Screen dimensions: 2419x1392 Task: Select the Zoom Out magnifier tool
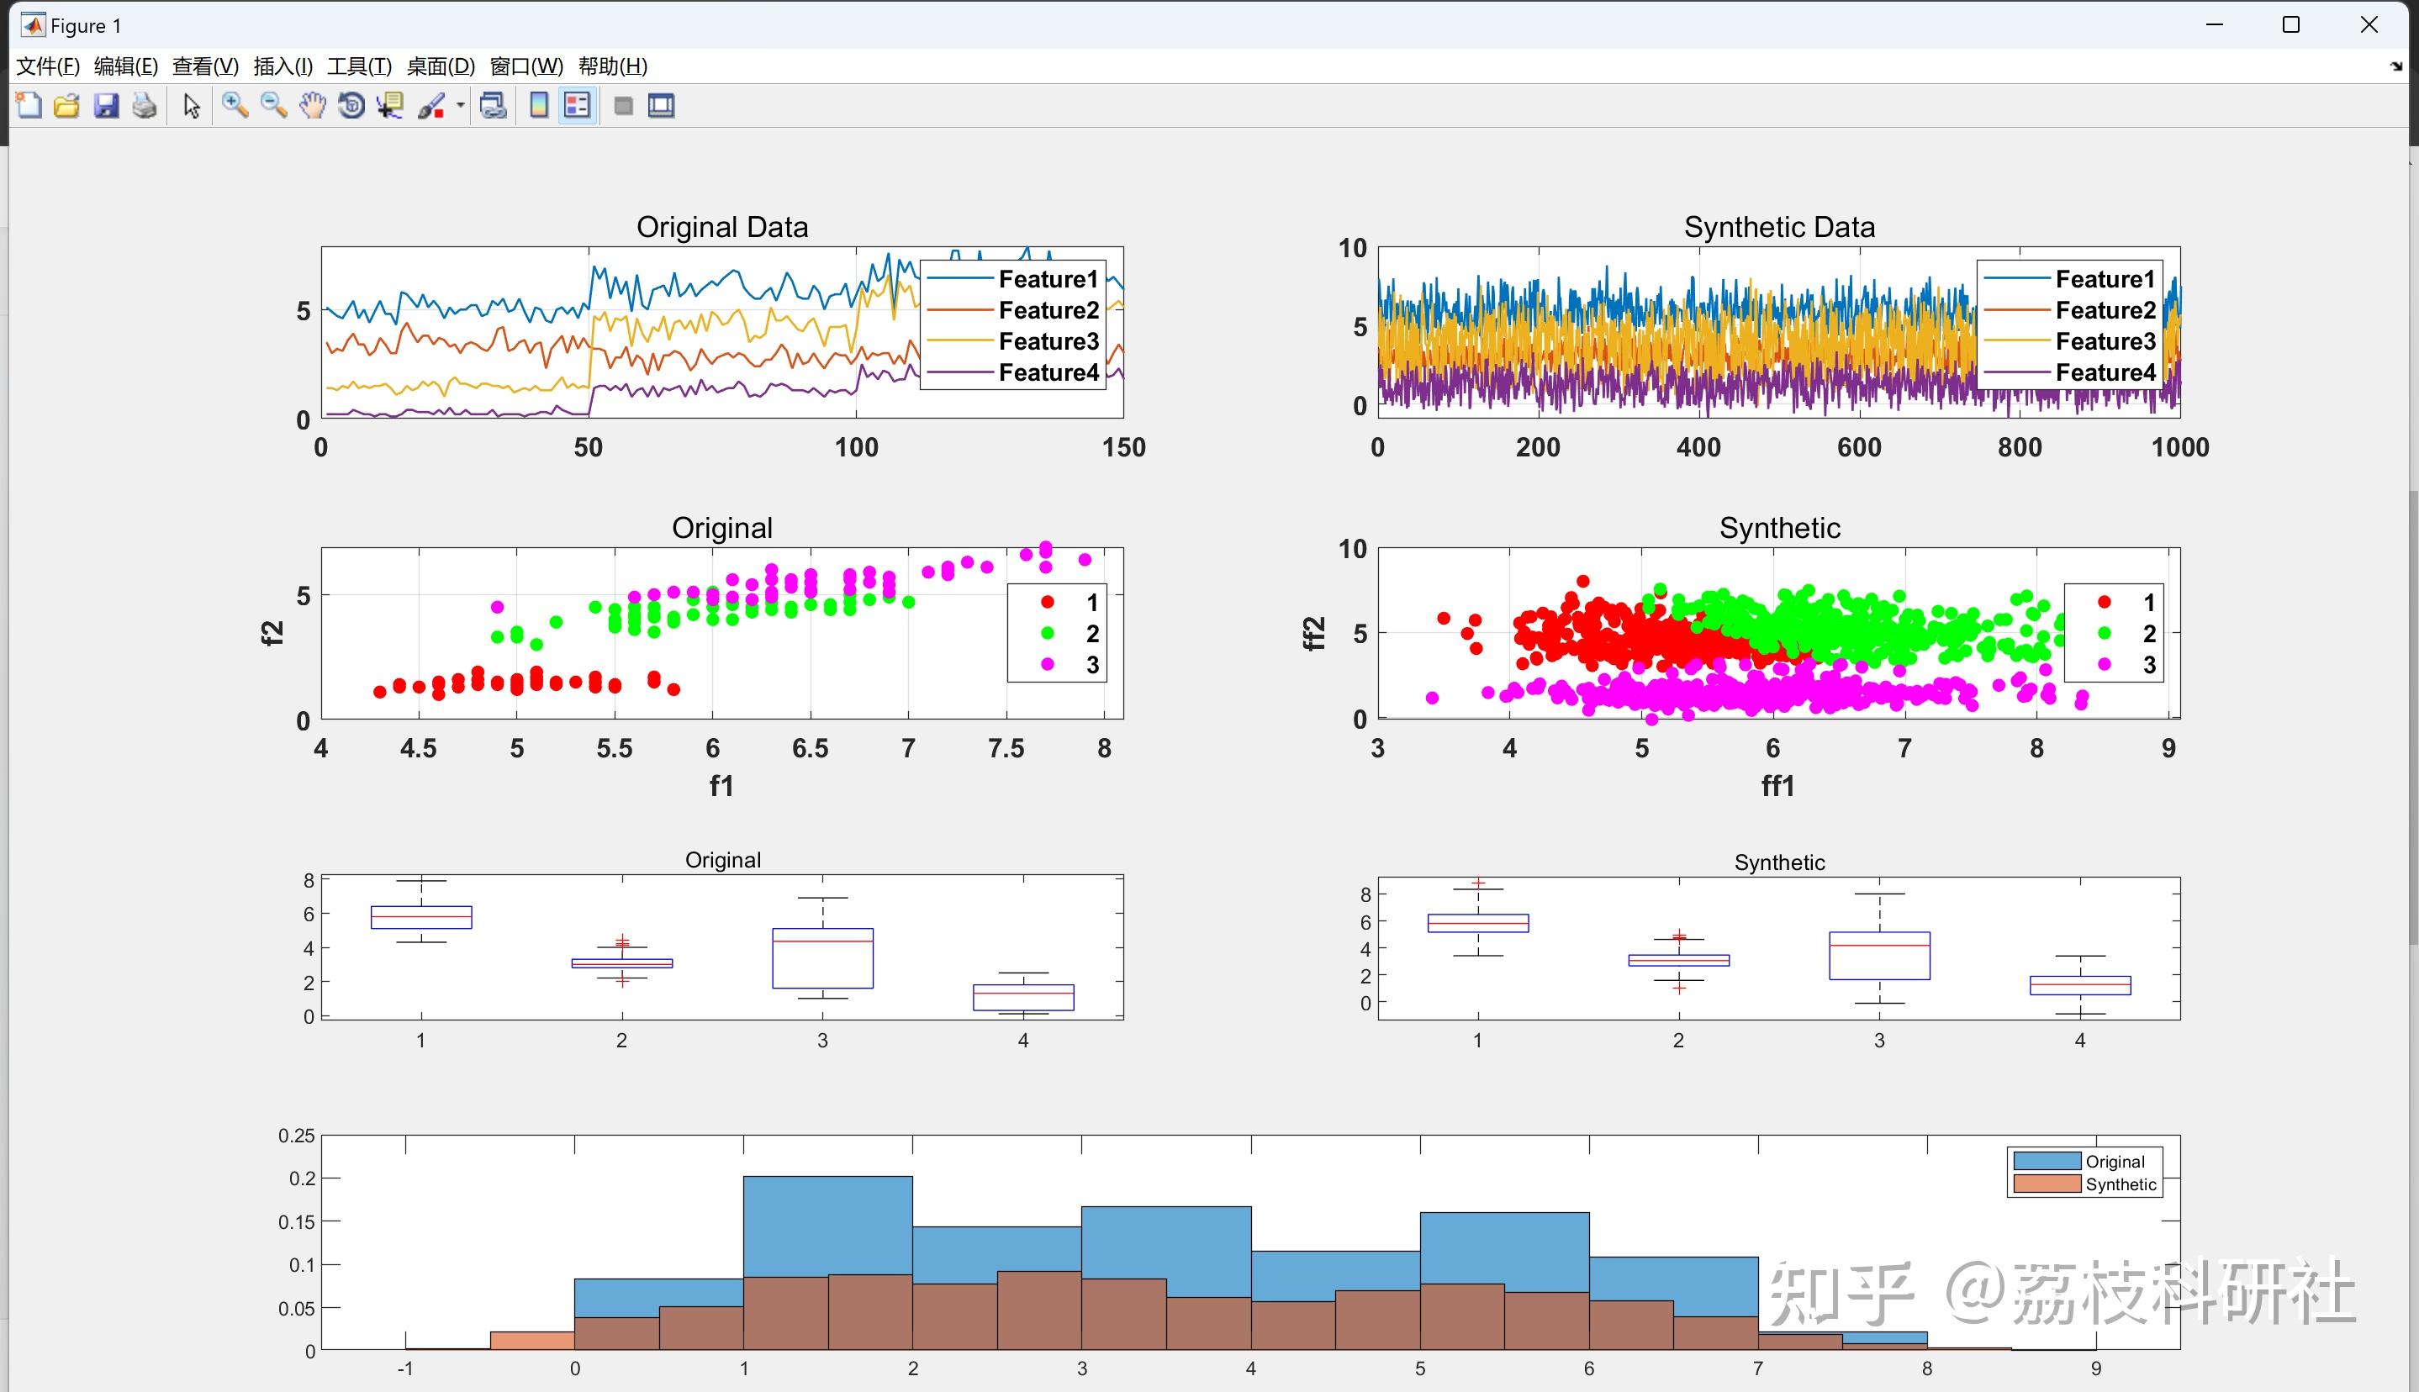[273, 105]
